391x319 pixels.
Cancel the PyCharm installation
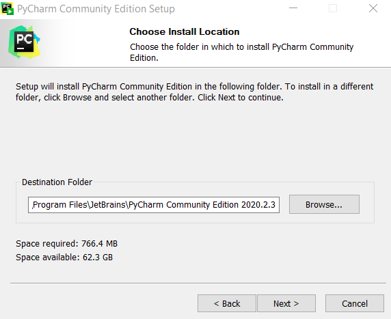coord(354,303)
